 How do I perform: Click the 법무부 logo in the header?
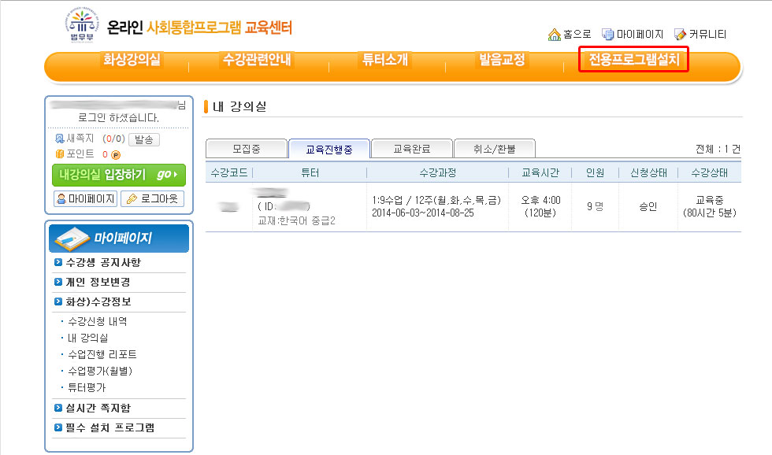click(81, 28)
